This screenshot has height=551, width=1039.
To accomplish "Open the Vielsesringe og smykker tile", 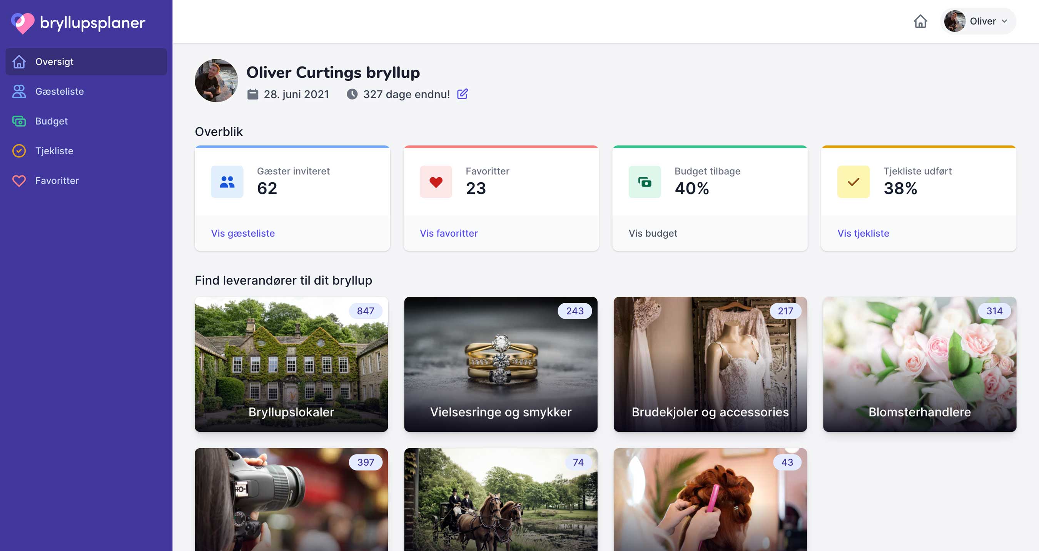I will tap(501, 364).
